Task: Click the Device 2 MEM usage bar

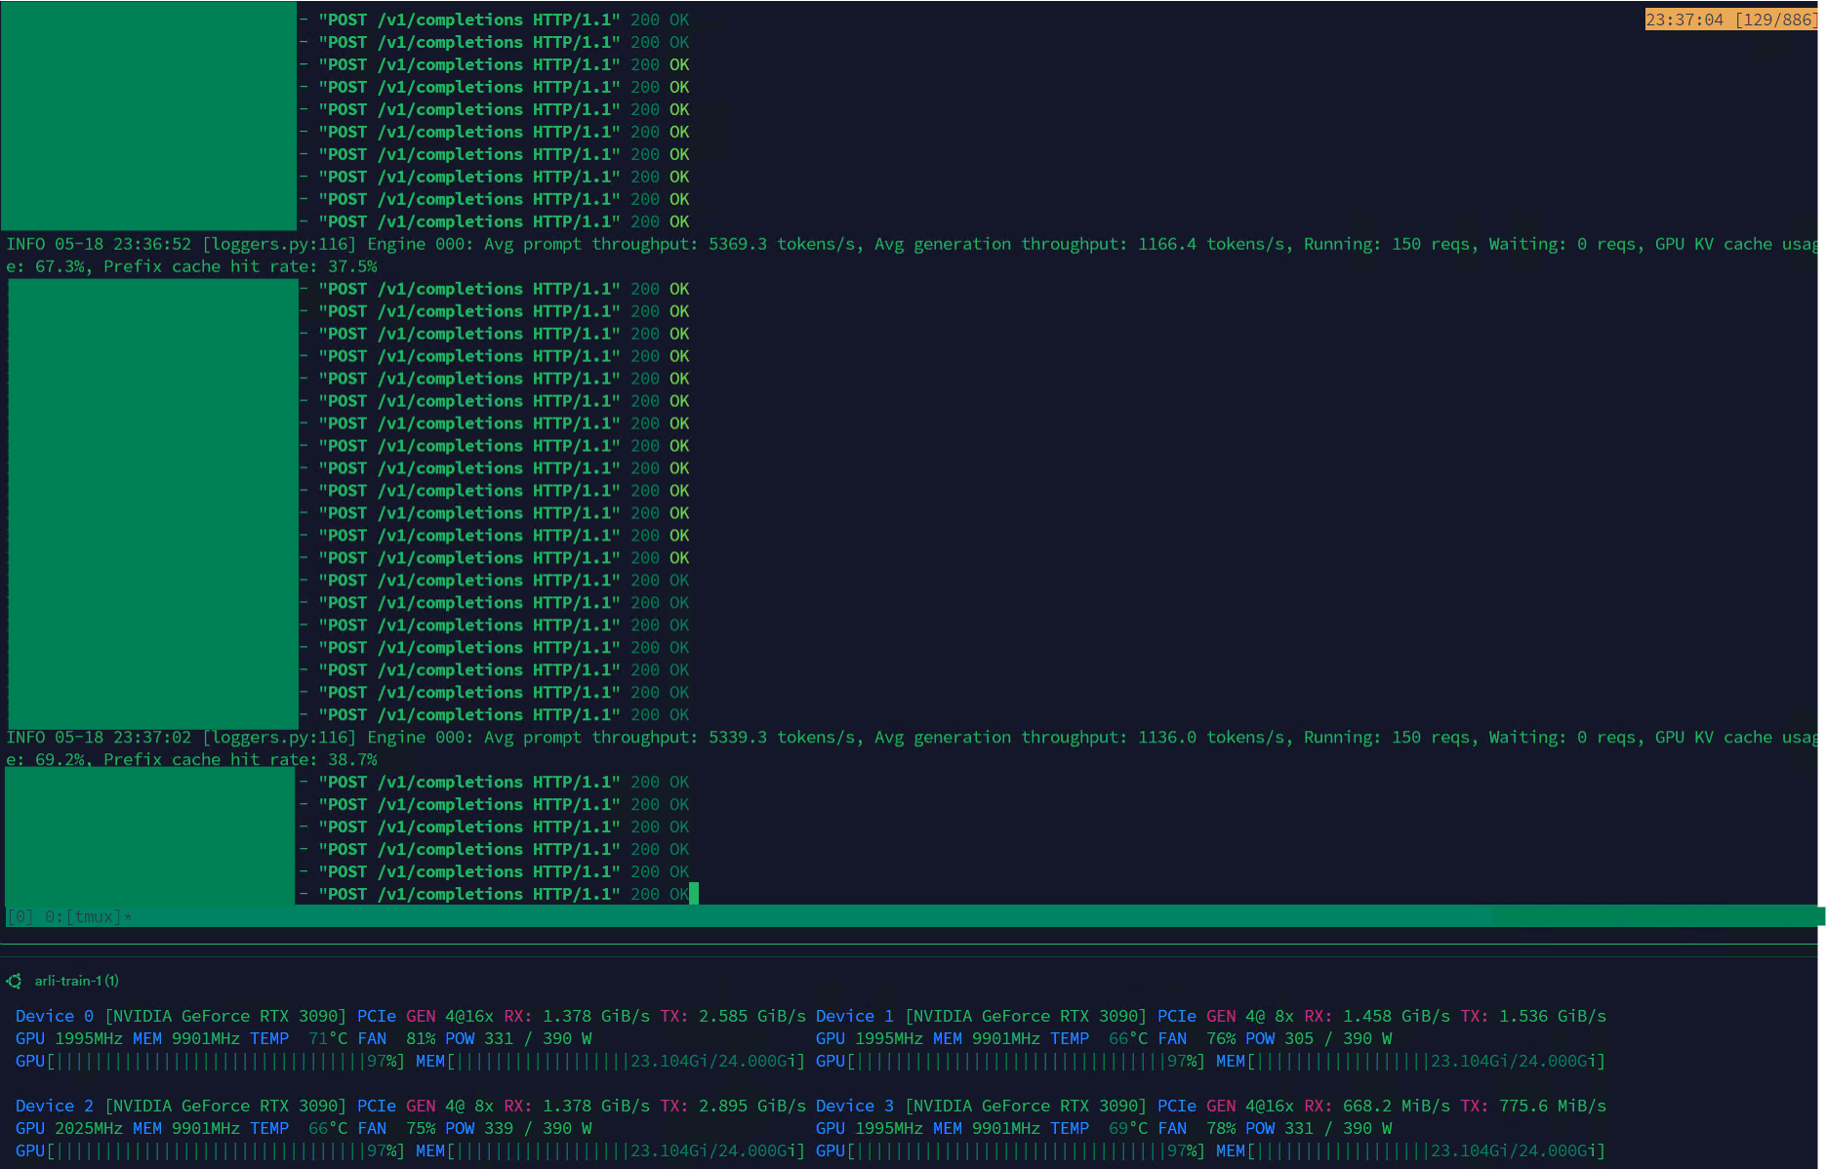Action: (610, 1151)
